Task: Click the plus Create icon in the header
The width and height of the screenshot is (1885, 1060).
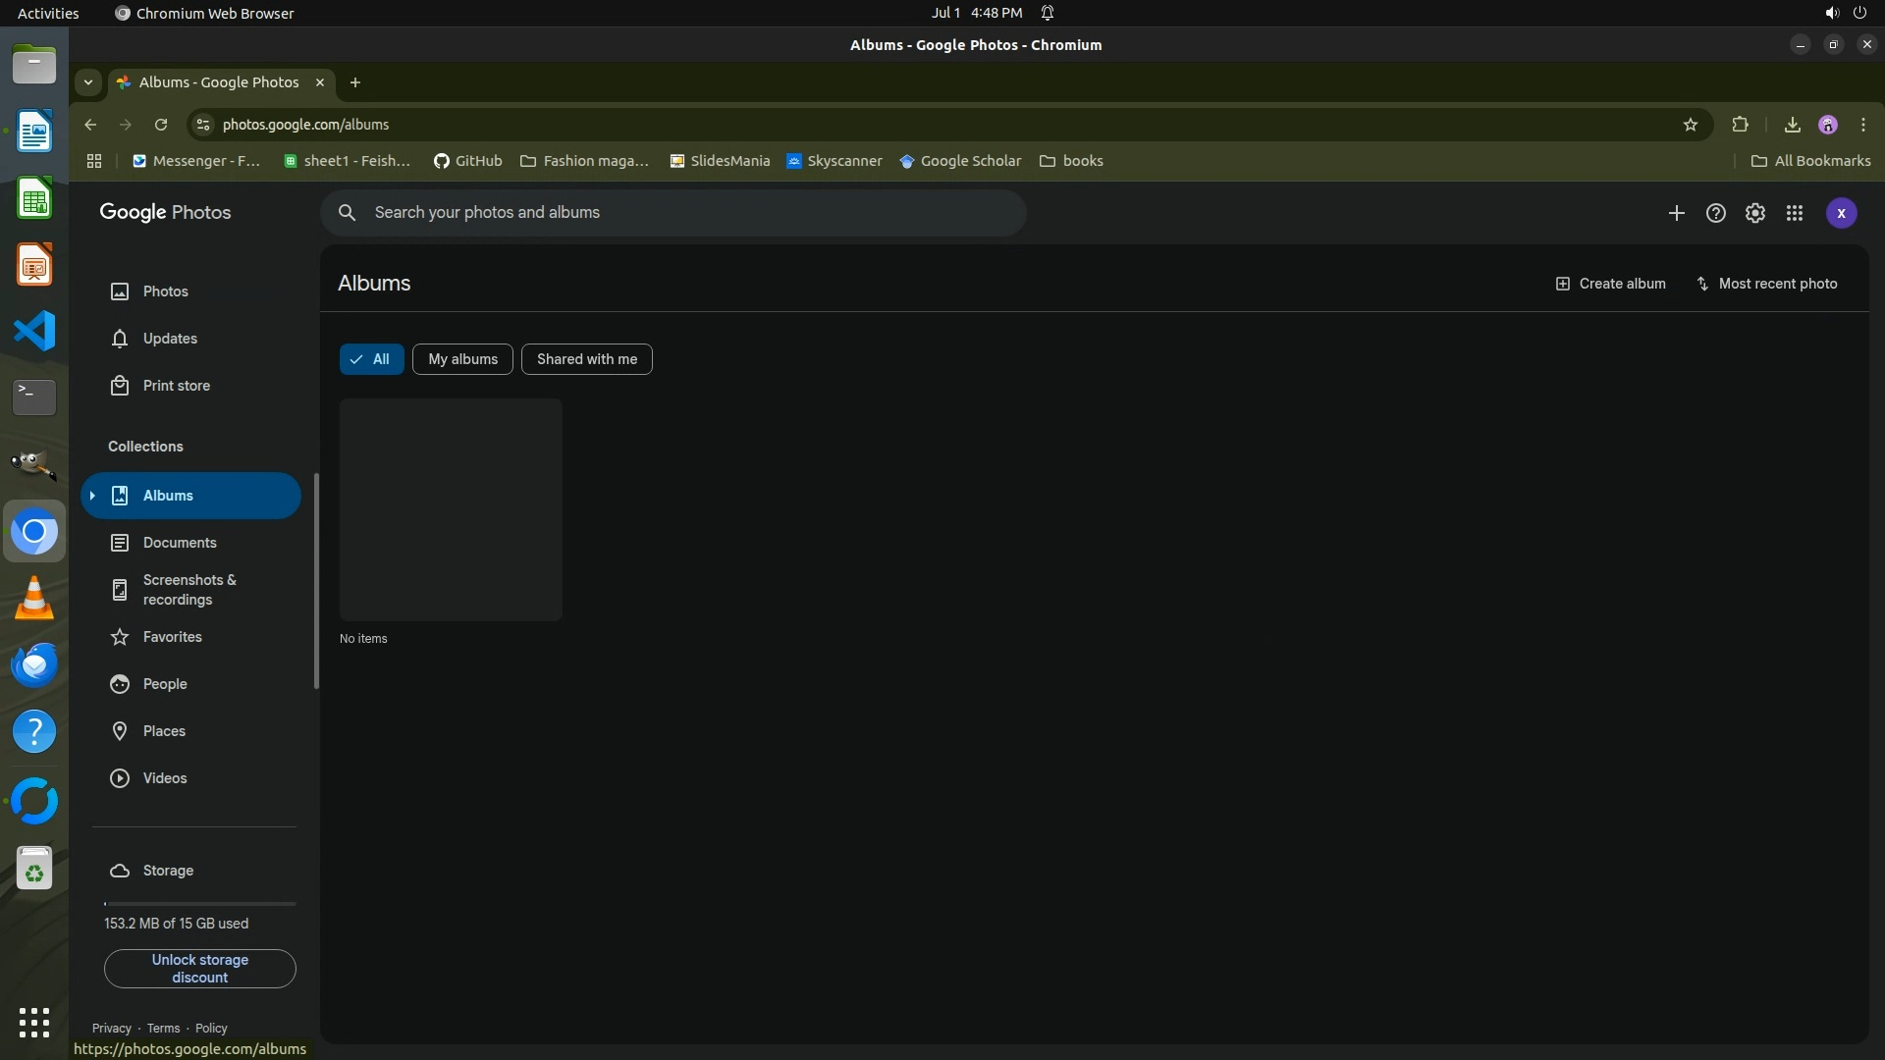Action: tap(1676, 213)
